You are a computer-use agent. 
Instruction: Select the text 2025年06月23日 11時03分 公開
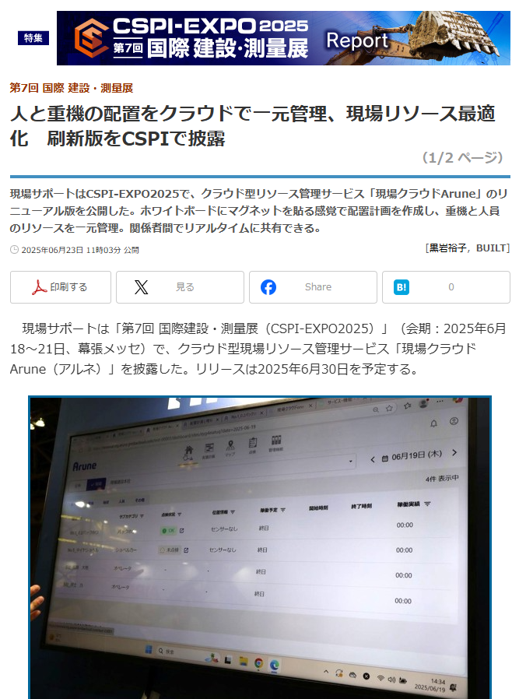[x=80, y=250]
